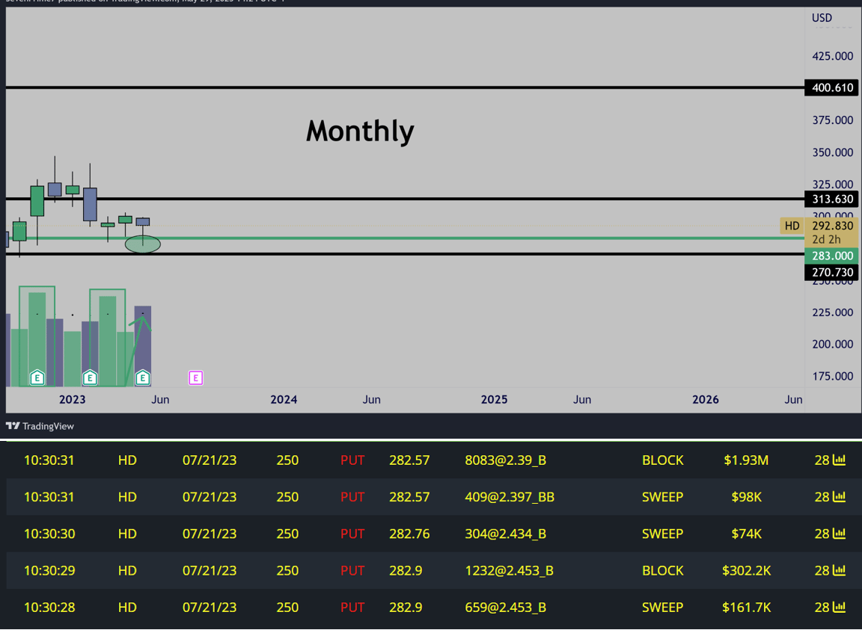
Task: Click the 2d 2h countdown label
Action: (826, 239)
